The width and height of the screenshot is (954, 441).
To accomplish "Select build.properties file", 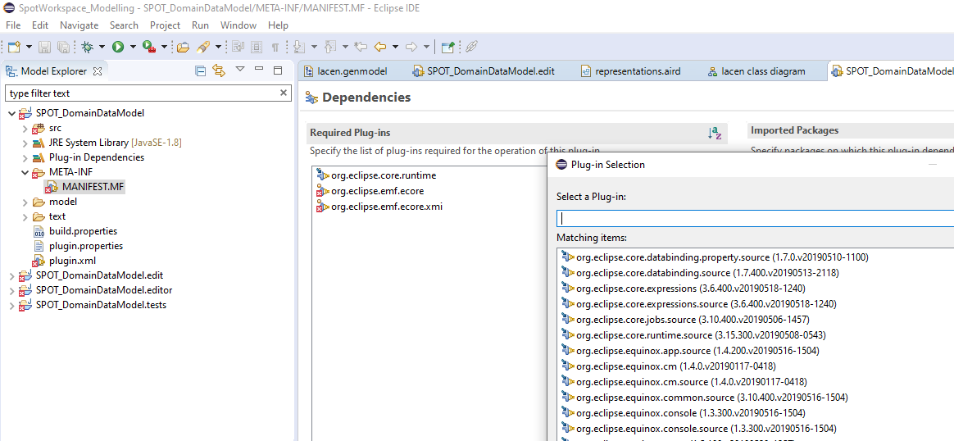I will [83, 231].
